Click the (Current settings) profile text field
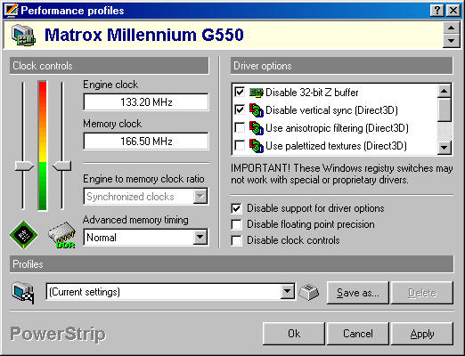The image size is (465, 356). coord(163,292)
